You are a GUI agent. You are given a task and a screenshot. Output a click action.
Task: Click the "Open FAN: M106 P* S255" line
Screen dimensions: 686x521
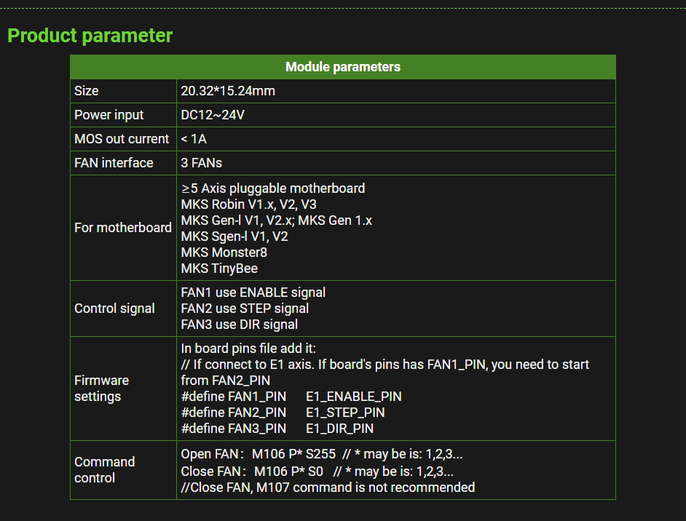(259, 455)
